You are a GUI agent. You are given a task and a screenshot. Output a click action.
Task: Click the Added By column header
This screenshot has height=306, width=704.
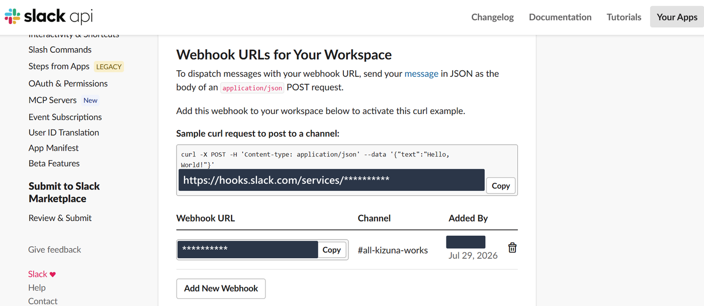point(468,218)
